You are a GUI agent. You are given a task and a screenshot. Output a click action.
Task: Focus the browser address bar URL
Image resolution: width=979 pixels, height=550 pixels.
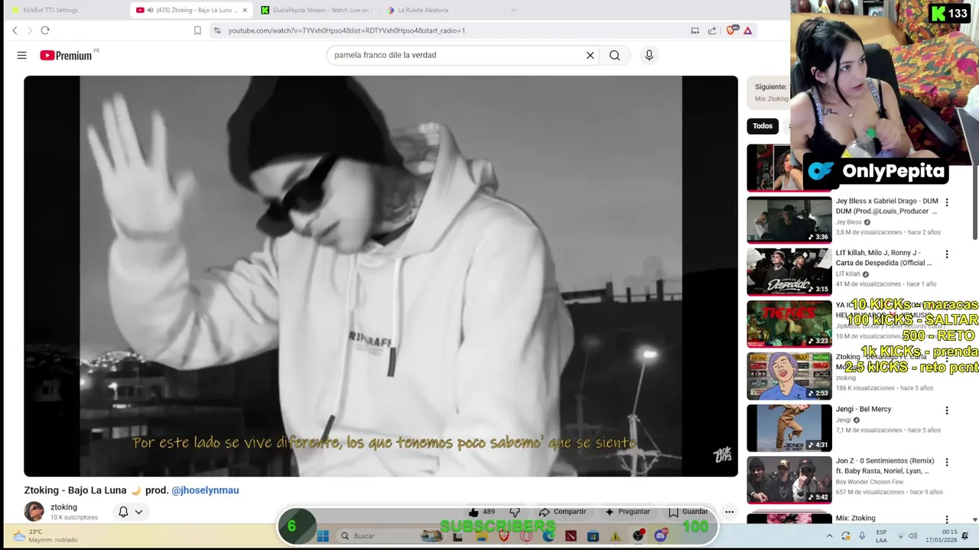[346, 31]
